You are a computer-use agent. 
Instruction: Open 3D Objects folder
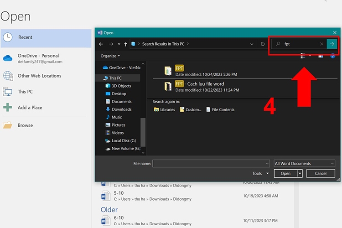118,86
